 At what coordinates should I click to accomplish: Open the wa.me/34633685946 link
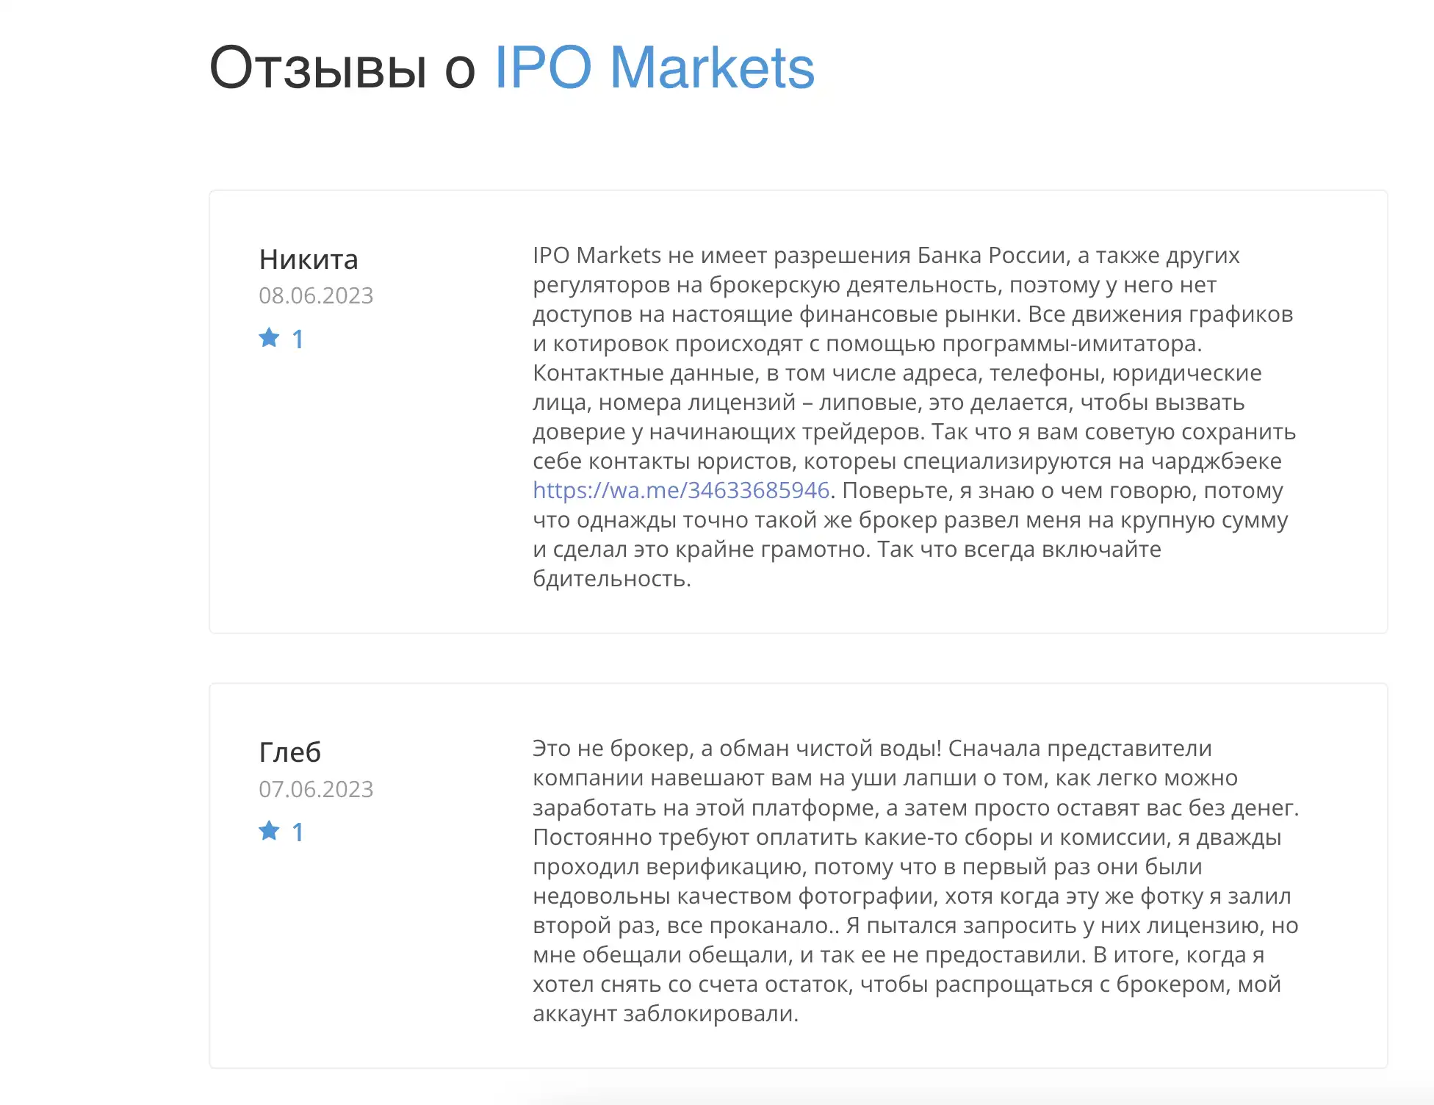[x=681, y=490]
